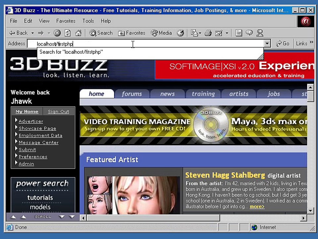Click the Video Training Magazine CD banner

[193, 125]
